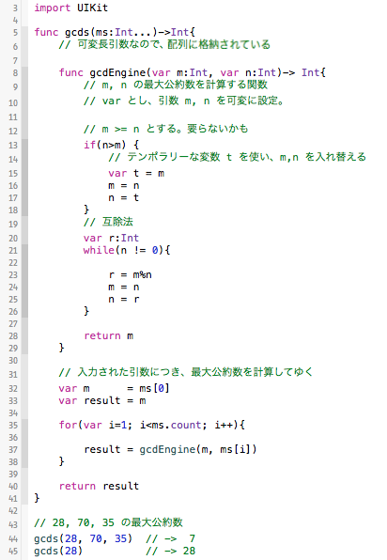The image size is (387, 560).
Task: Click the "var n:Int" parameter of gcdEngine
Action: 248,73
